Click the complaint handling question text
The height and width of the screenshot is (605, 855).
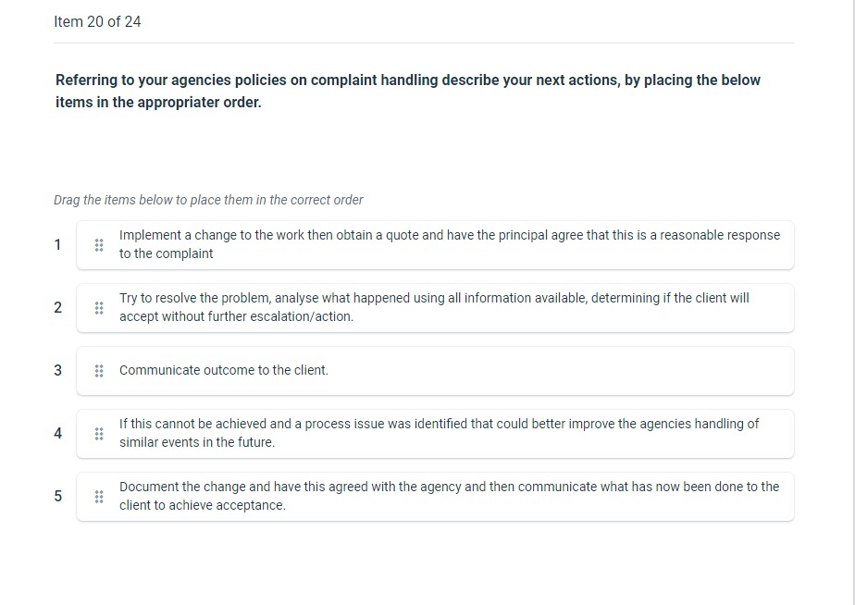coord(407,91)
